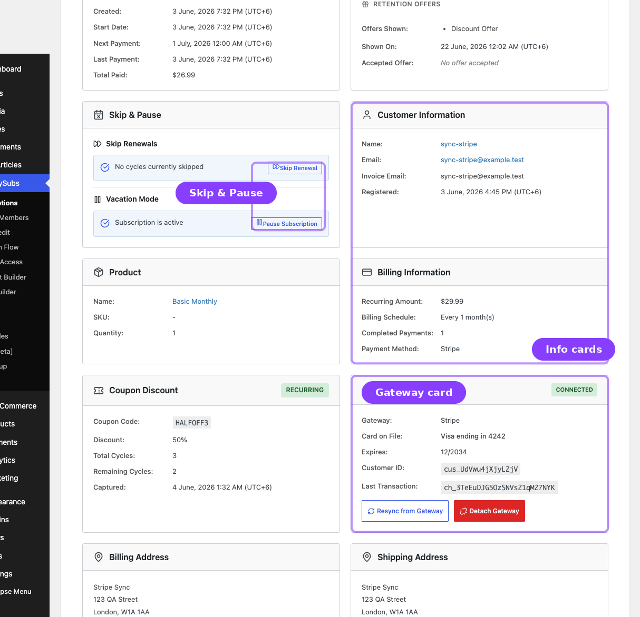Click the Pause Subscription button
Screen dimensions: 640x617
click(287, 224)
